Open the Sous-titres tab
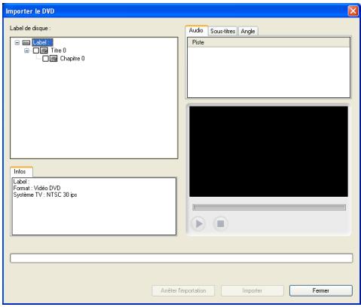 click(x=222, y=31)
